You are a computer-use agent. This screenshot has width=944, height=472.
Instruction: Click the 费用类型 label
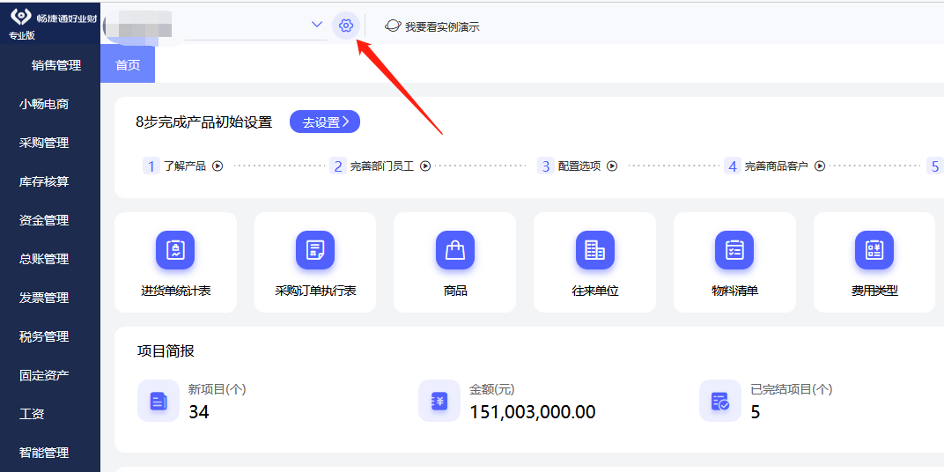[x=874, y=291]
